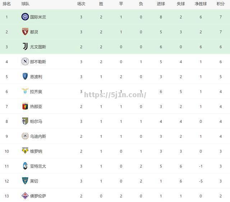Click the Inter Milan team logo

(x=25, y=17)
